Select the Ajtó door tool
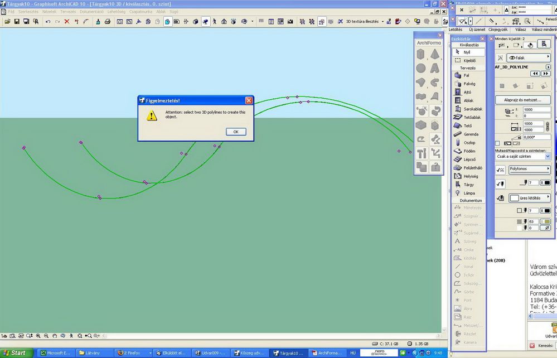This screenshot has height=358, width=557. tap(468, 92)
